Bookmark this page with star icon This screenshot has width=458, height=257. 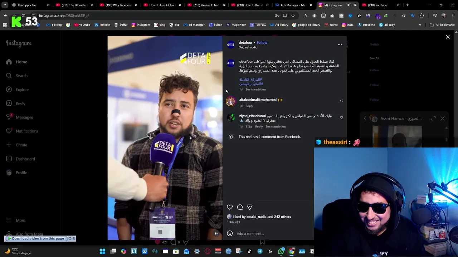point(293,16)
